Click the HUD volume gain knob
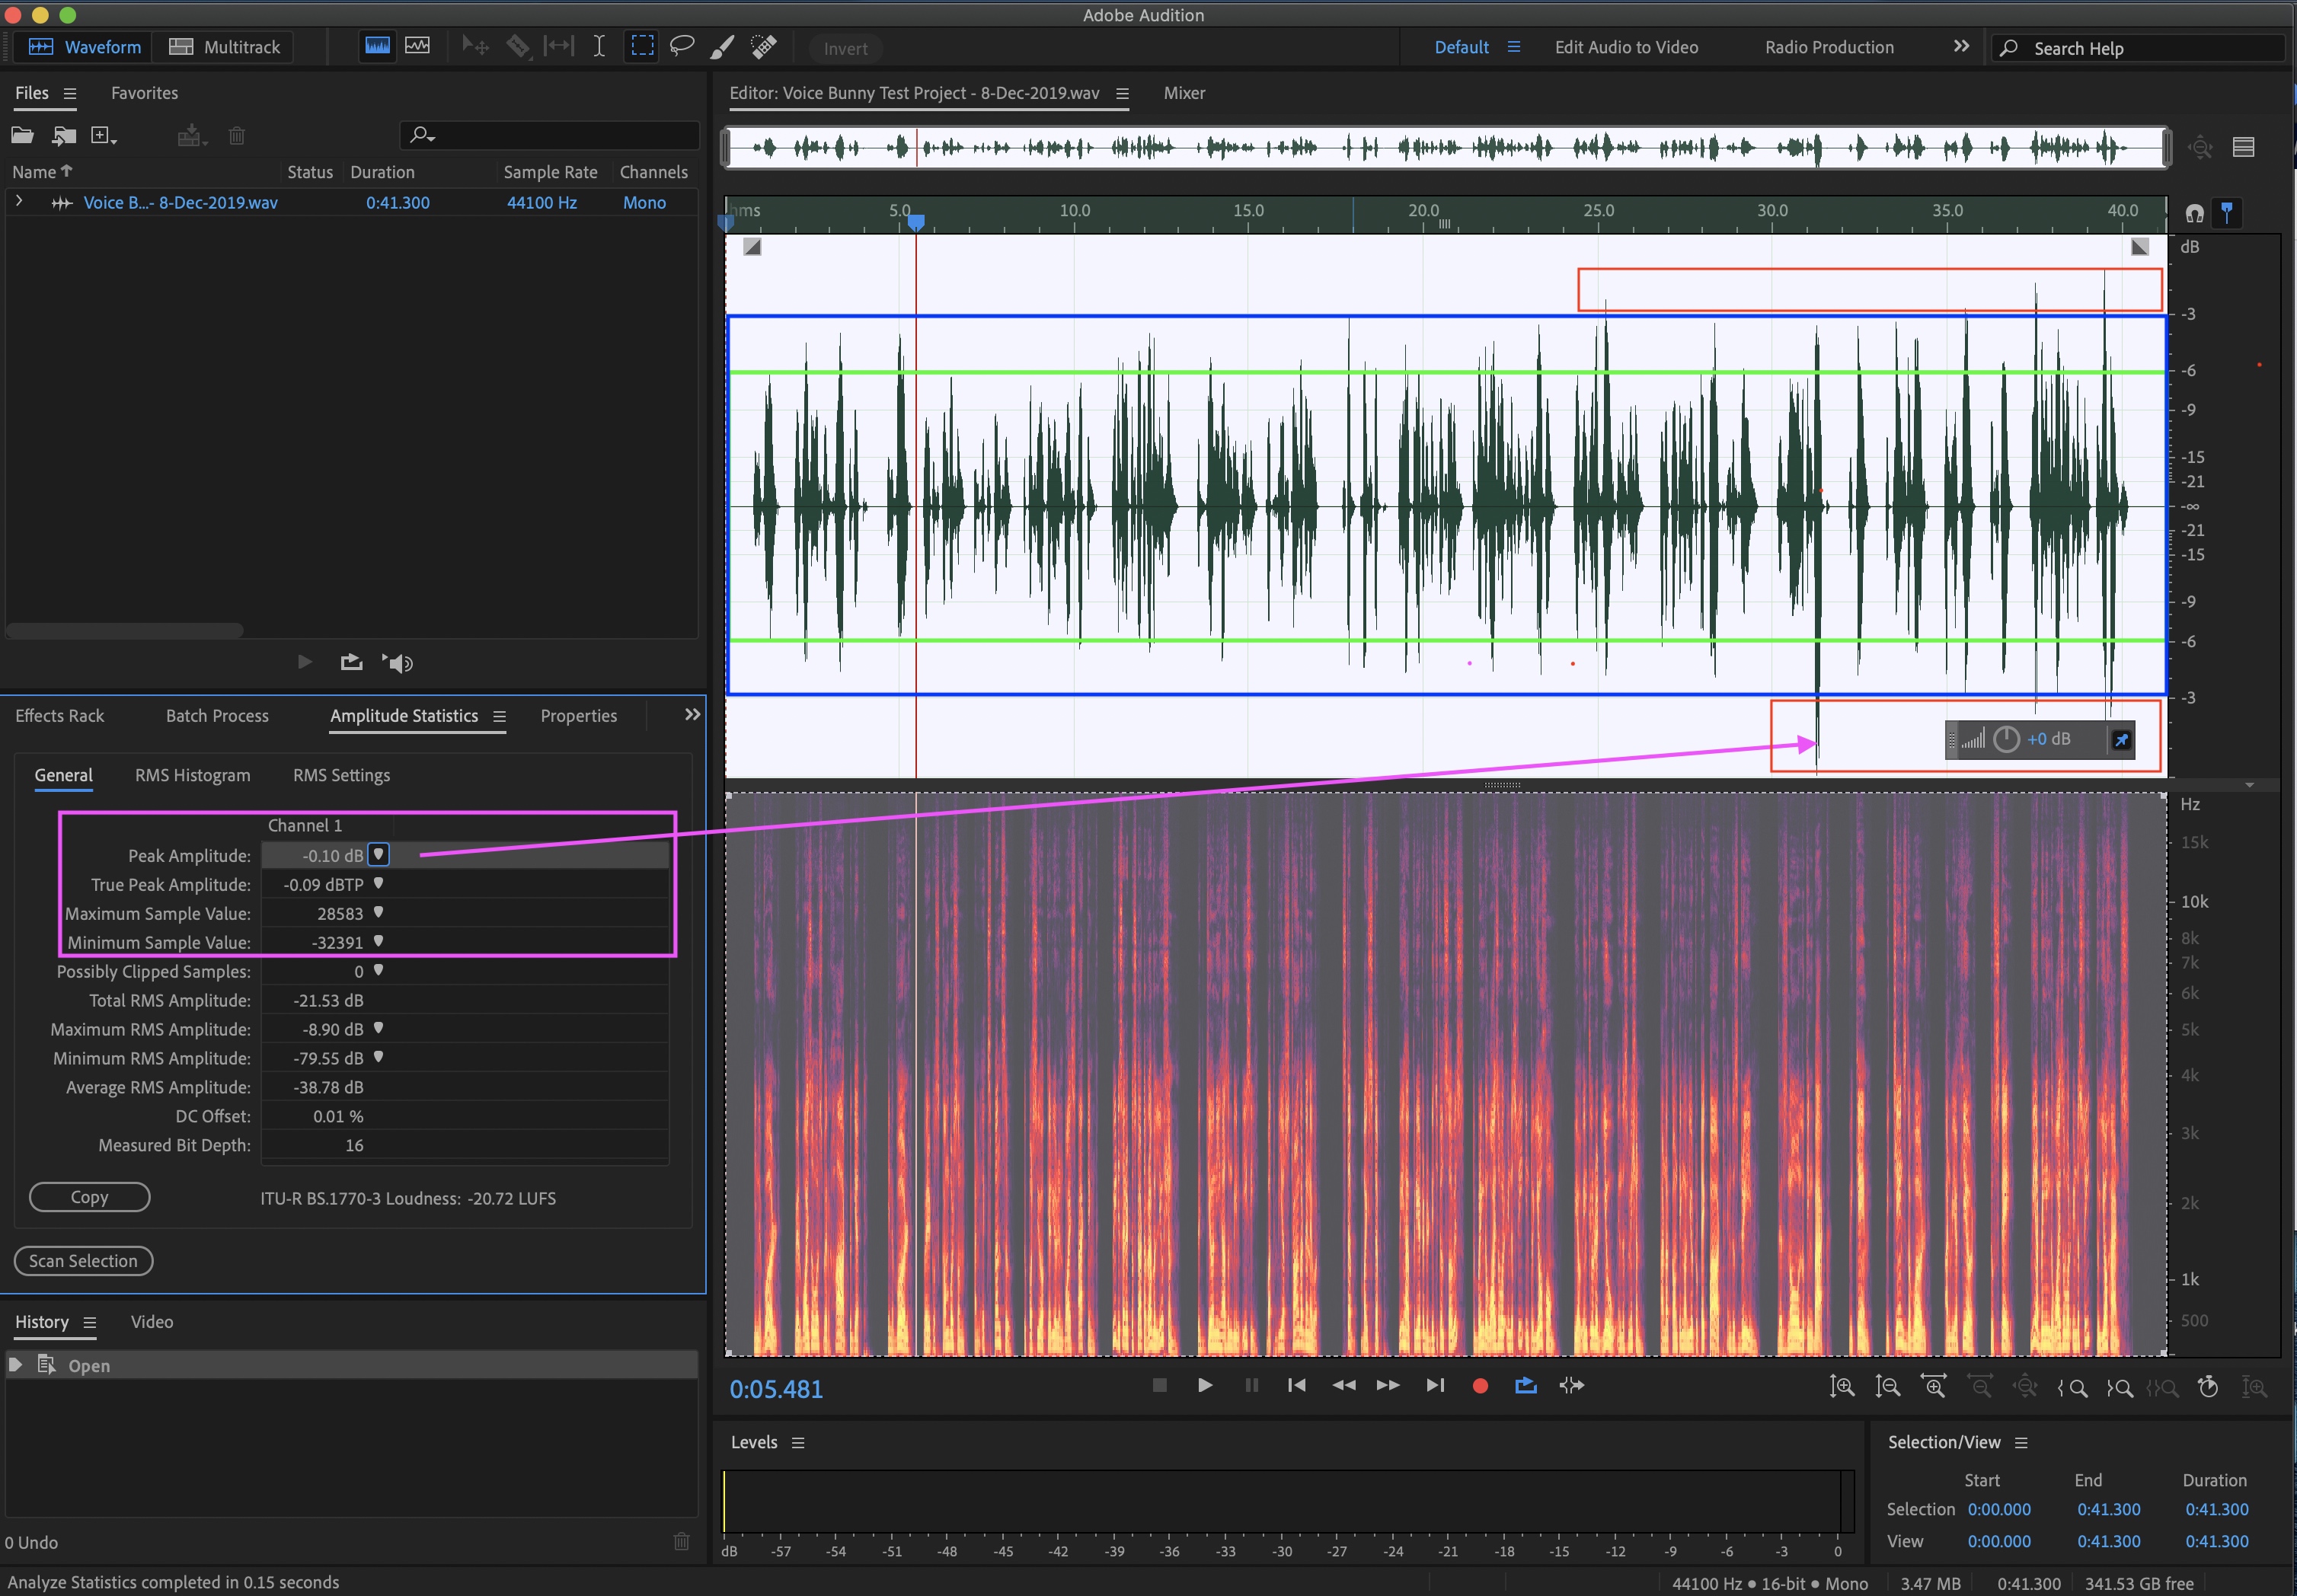 click(2006, 740)
